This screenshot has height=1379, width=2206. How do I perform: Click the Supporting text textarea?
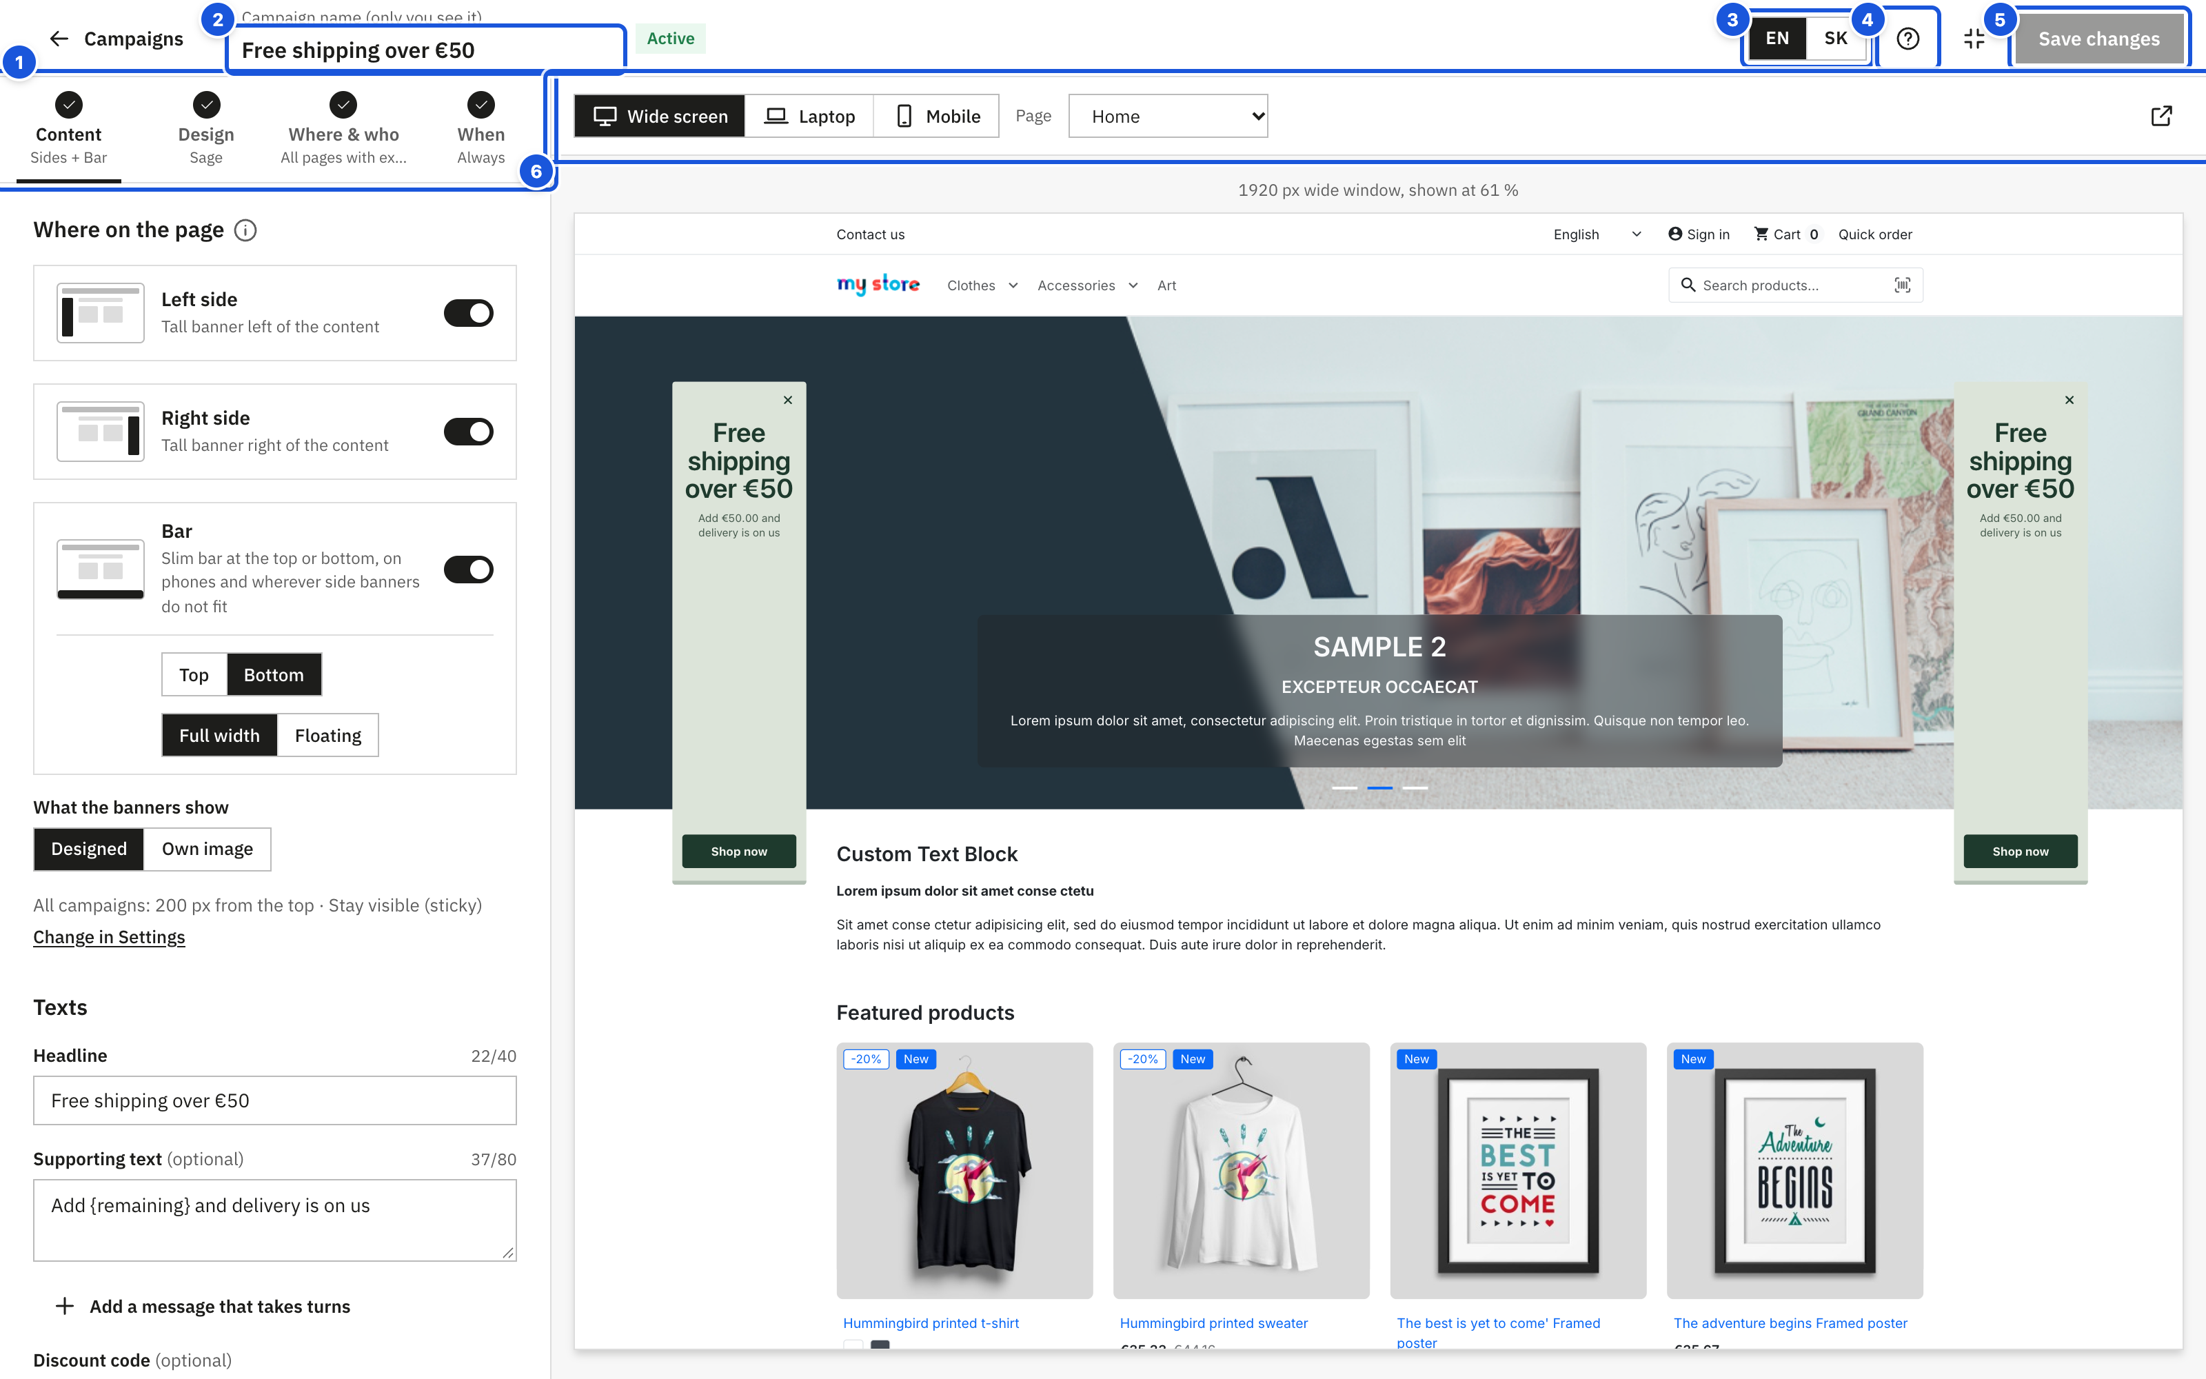[275, 1220]
